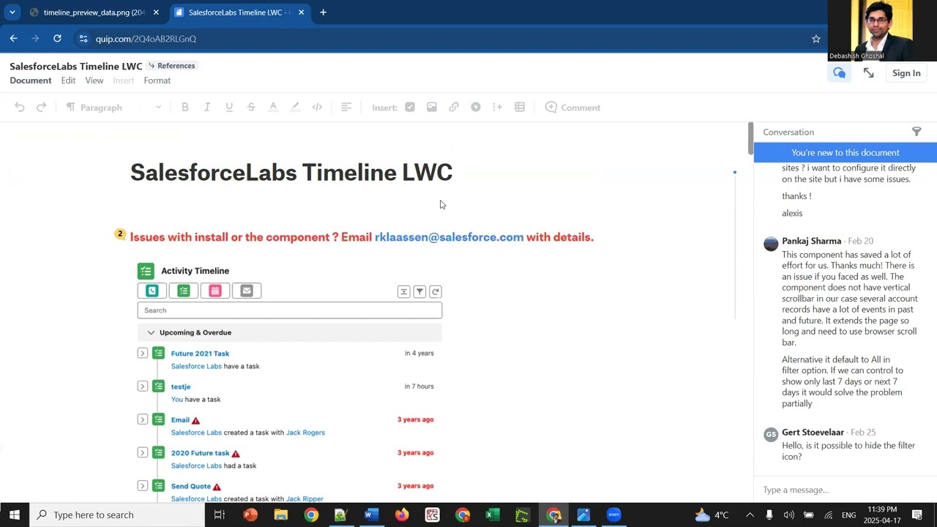Image resolution: width=937 pixels, height=527 pixels.
Task: Open comment bubble marked 2
Action: click(x=120, y=234)
